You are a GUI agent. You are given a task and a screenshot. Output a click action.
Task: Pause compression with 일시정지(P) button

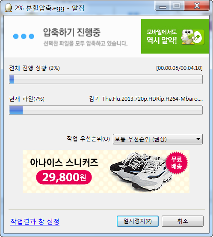(138, 221)
